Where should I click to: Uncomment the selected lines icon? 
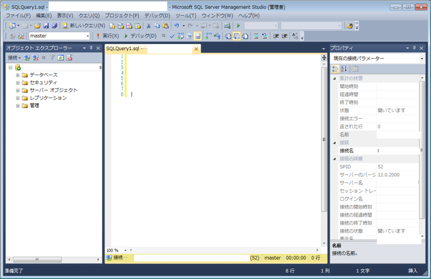click(x=265, y=36)
